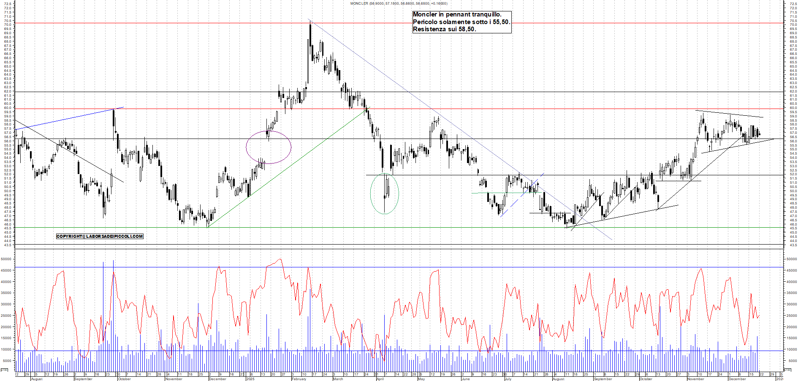Click the 'May' label on the time axis
This screenshot has height=381, width=798.
pyautogui.click(x=421, y=379)
